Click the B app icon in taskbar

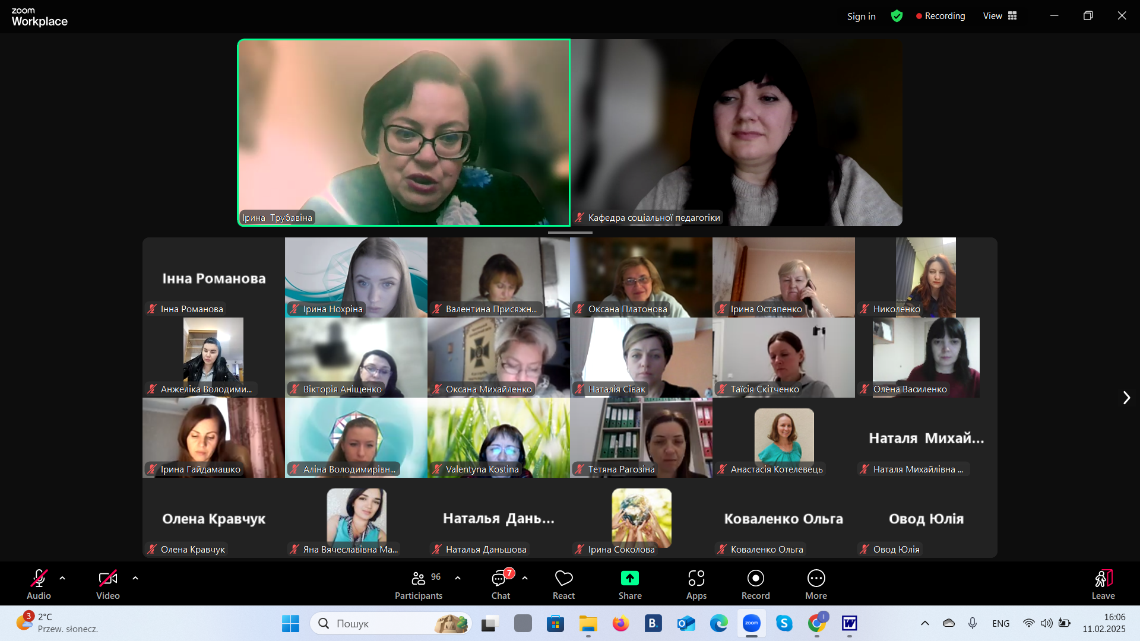coord(653,623)
